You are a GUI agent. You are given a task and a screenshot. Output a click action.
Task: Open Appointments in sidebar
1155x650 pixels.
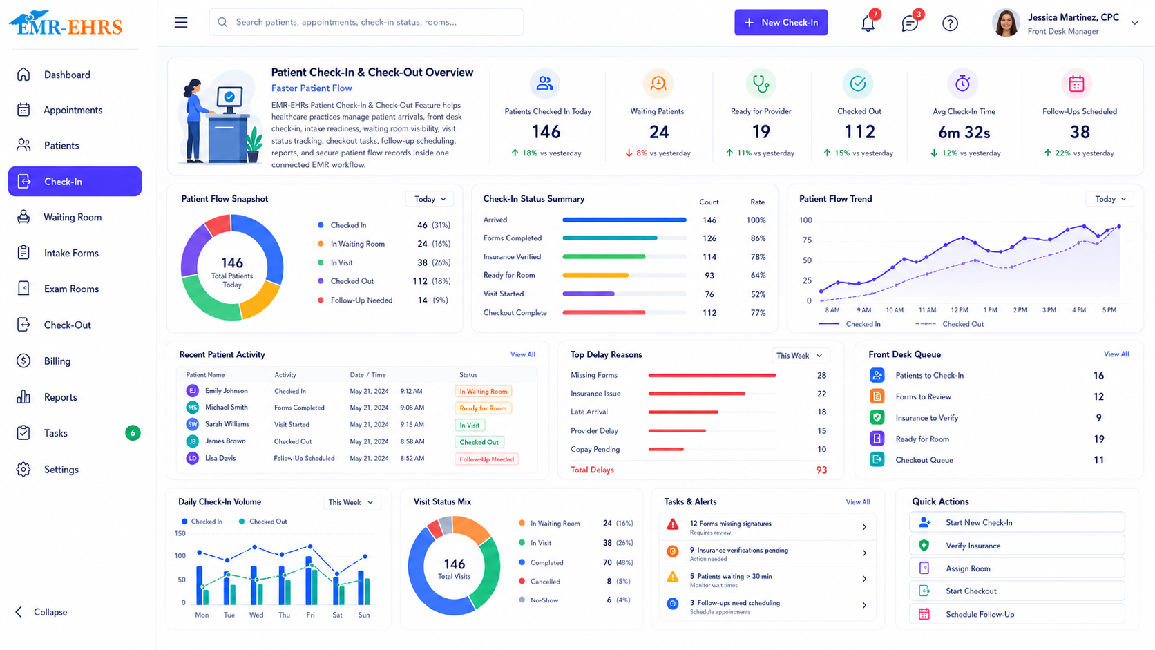pyautogui.click(x=75, y=110)
